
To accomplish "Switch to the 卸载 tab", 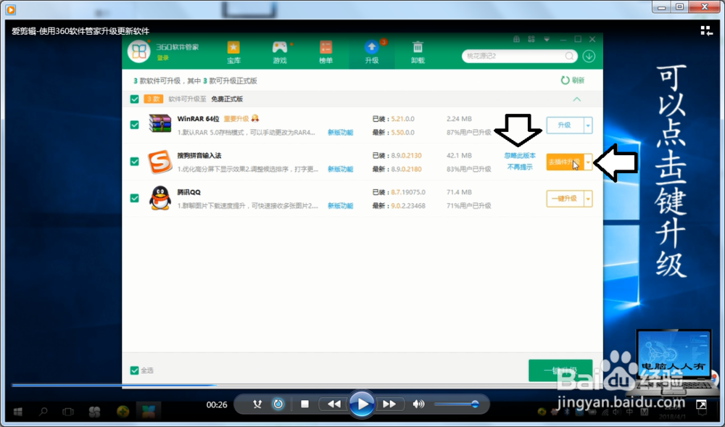I will click(x=418, y=52).
